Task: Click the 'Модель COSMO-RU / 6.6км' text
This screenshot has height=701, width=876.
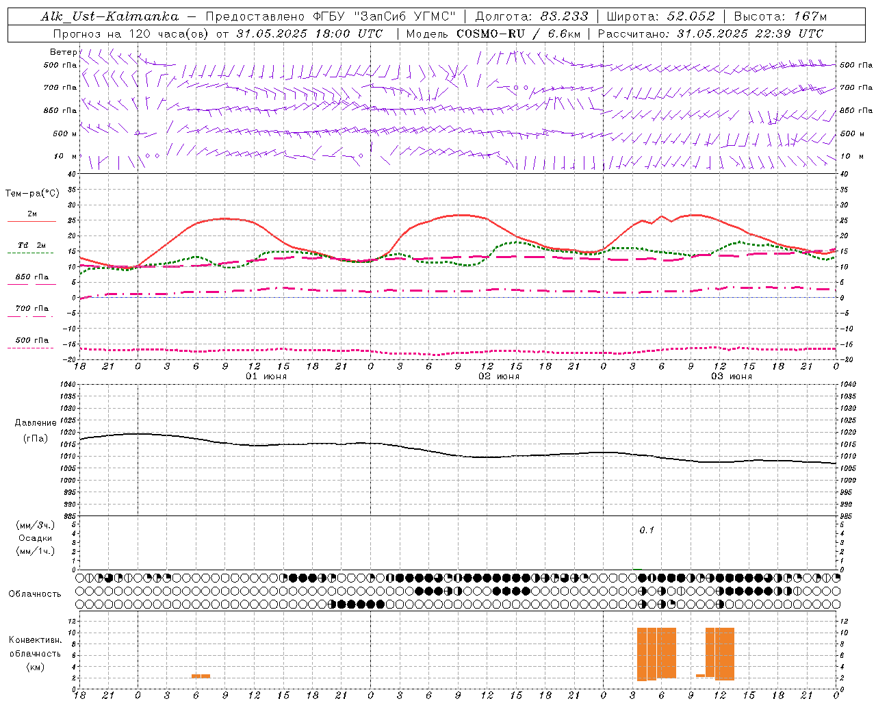Action: 493,34
